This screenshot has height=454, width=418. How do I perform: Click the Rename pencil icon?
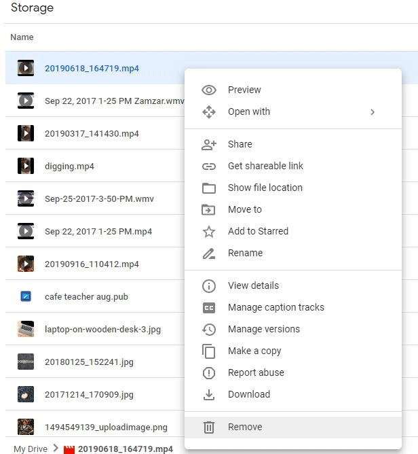[x=209, y=254]
